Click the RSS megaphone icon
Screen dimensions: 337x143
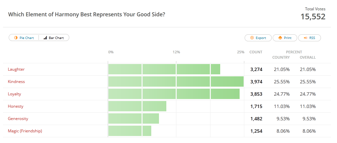(x=305, y=38)
